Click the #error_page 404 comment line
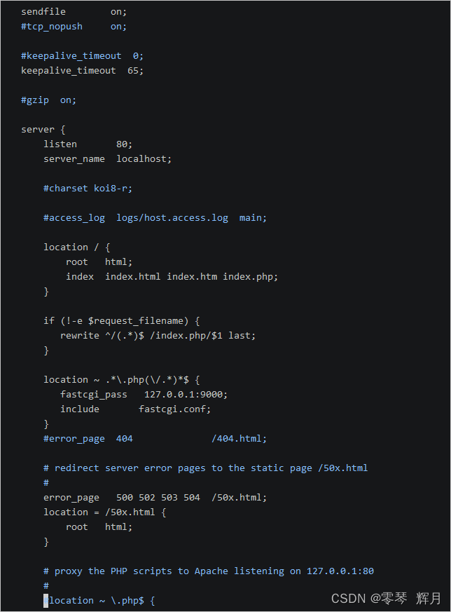Screen dimensions: 451x612 coord(155,439)
